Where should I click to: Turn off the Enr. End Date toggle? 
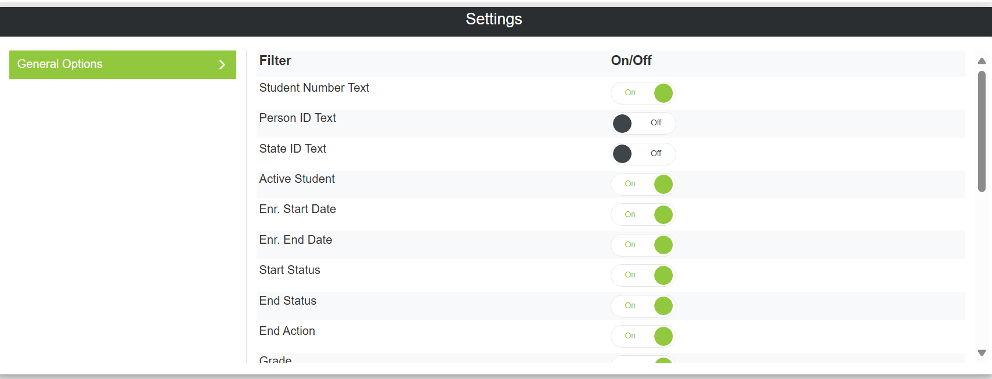(x=643, y=245)
